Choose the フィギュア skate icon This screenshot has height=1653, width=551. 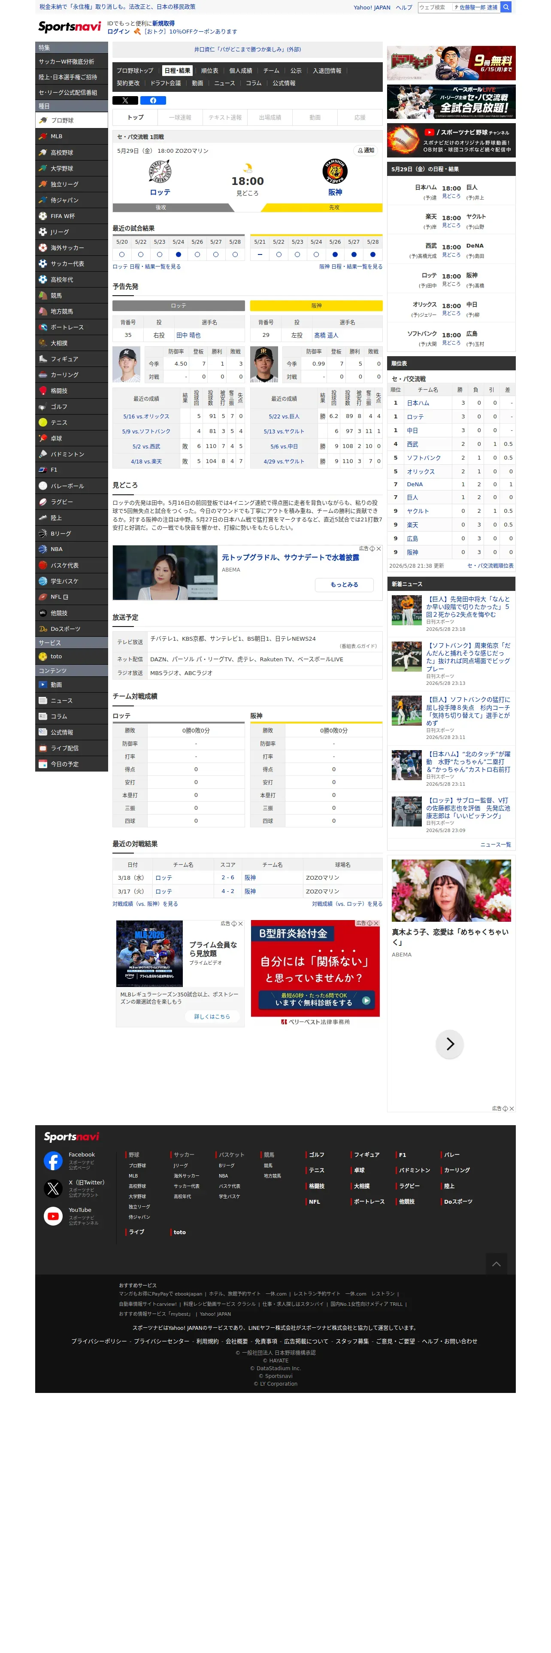43,359
